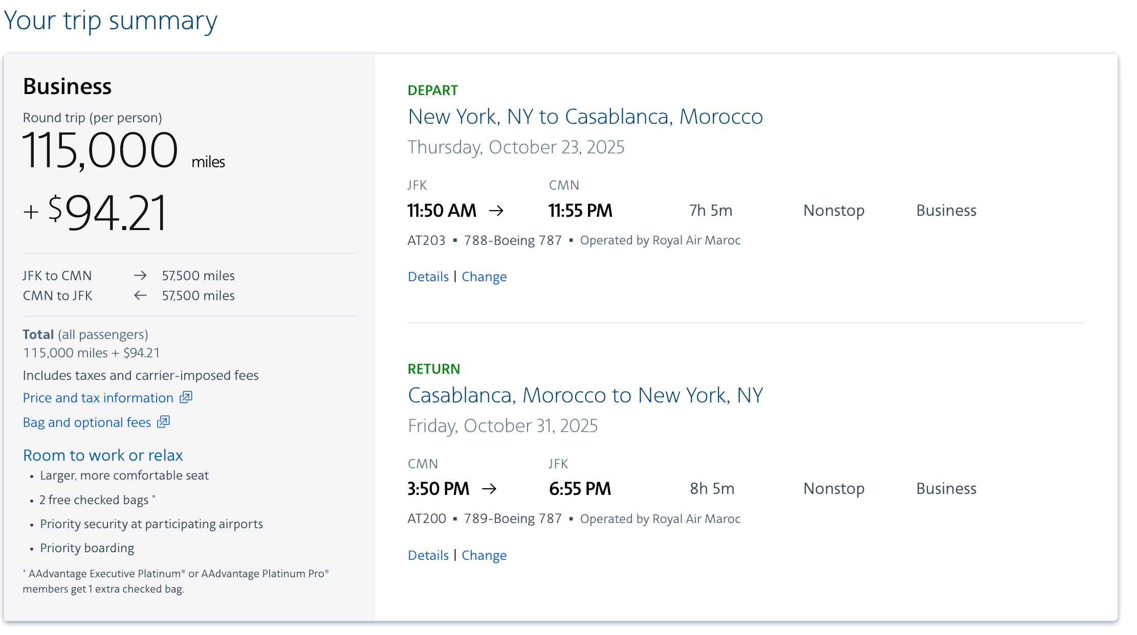Viewport: 1137px width, 635px height.
Task: Open the Bag and optional fees link
Action: click(x=87, y=422)
